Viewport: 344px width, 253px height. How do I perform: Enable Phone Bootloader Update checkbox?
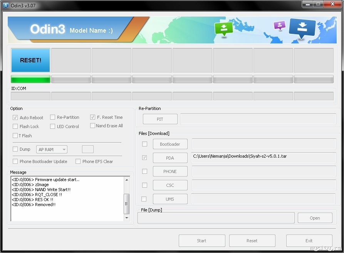15,161
